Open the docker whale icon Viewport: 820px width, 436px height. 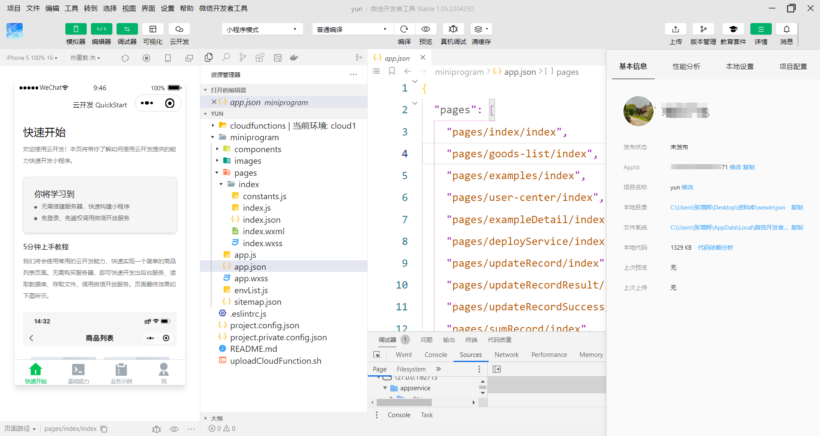(294, 57)
